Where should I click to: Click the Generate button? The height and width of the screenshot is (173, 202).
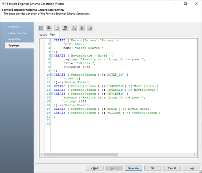click(x=133, y=168)
